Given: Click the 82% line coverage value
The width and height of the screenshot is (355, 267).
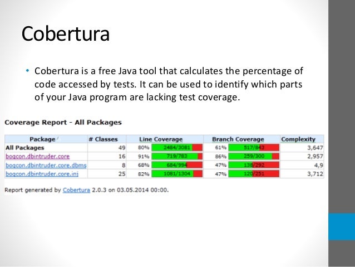Looking at the screenshot, I should click(144, 174).
